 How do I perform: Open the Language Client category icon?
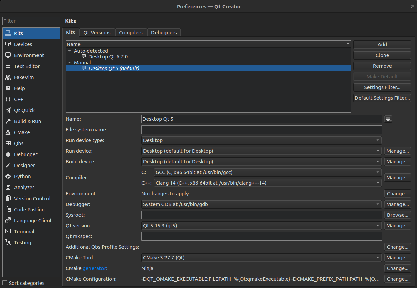(8, 221)
